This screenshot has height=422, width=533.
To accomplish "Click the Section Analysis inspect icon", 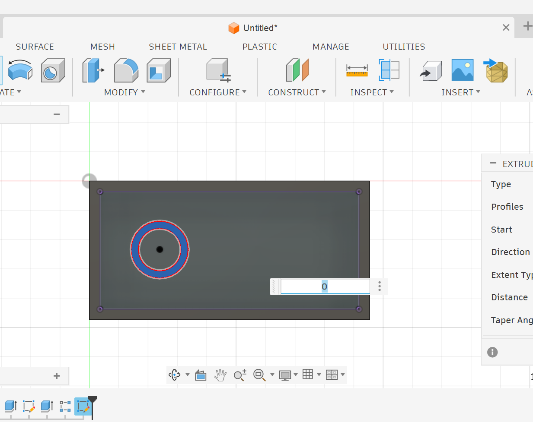I will [389, 70].
